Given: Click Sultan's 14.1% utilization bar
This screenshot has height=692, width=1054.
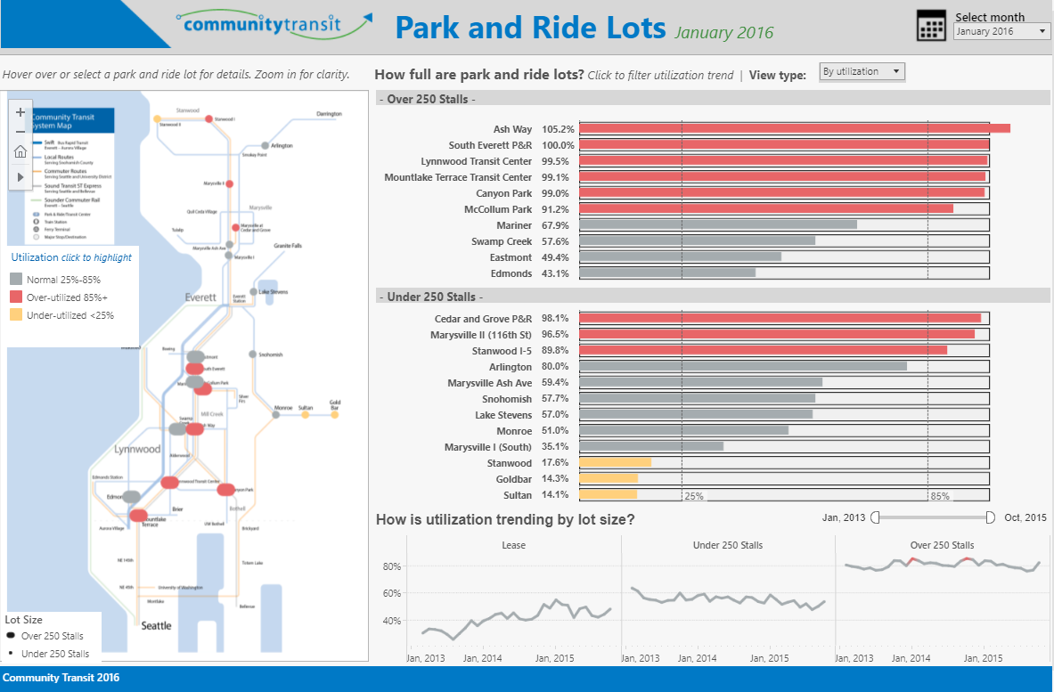Looking at the screenshot, I should click(608, 494).
